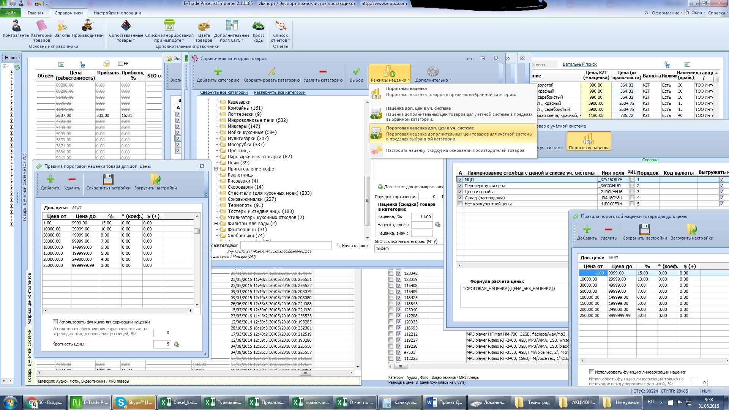Toggle the checked box beside code 123042

point(399,273)
